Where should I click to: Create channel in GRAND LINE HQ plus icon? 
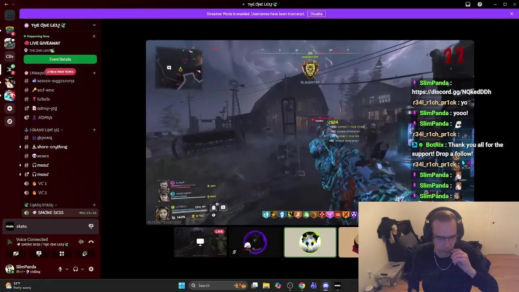point(94,130)
